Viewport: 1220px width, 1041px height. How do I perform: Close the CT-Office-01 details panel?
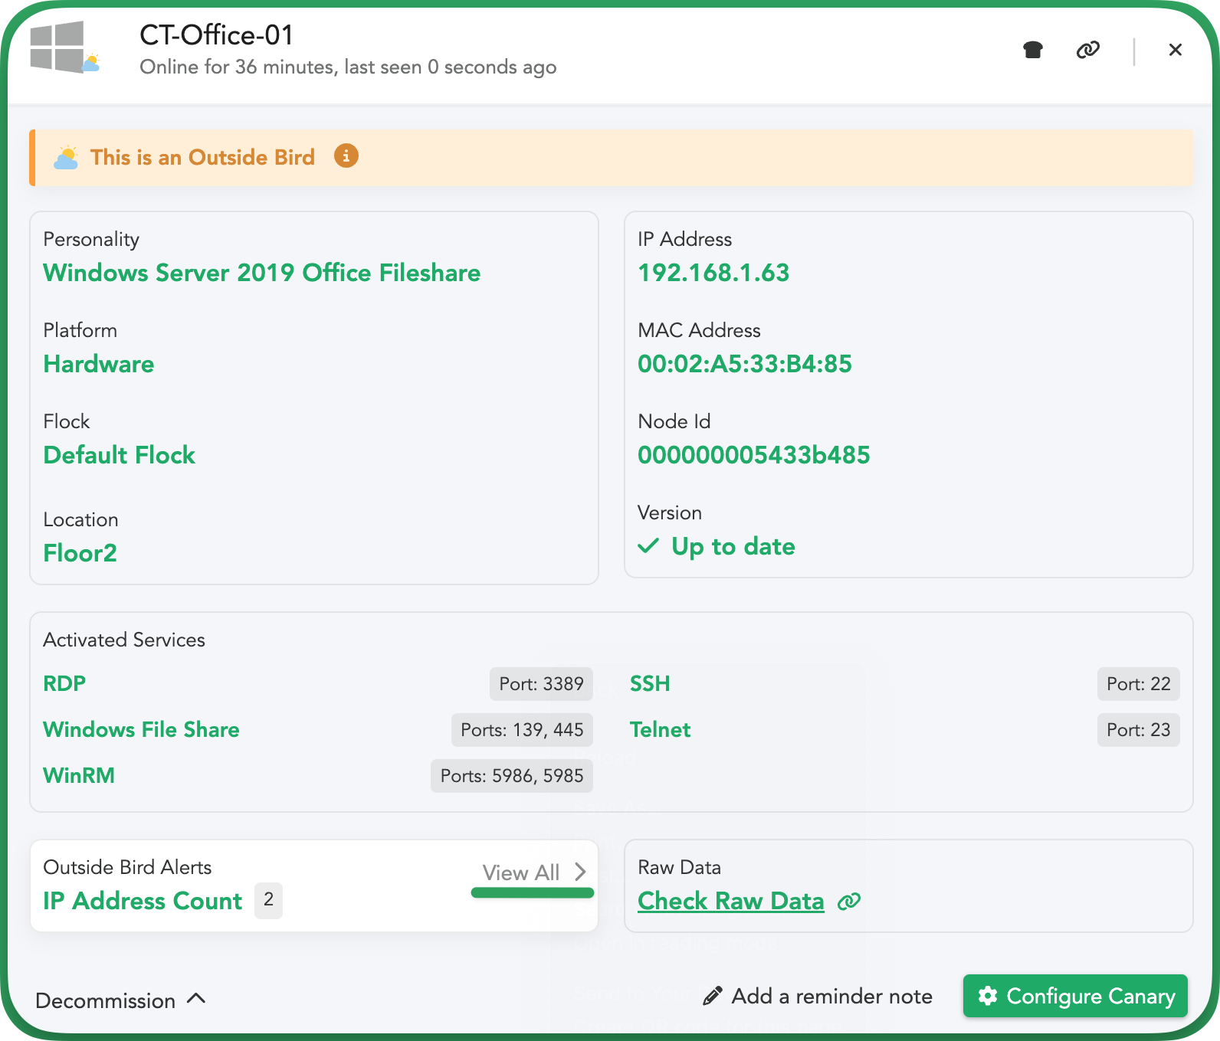(x=1175, y=51)
